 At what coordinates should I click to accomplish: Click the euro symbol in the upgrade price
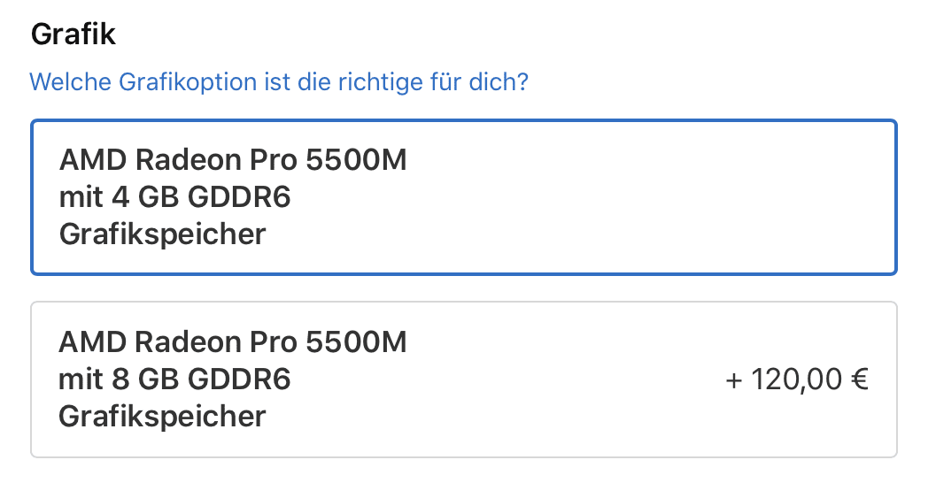point(857,380)
